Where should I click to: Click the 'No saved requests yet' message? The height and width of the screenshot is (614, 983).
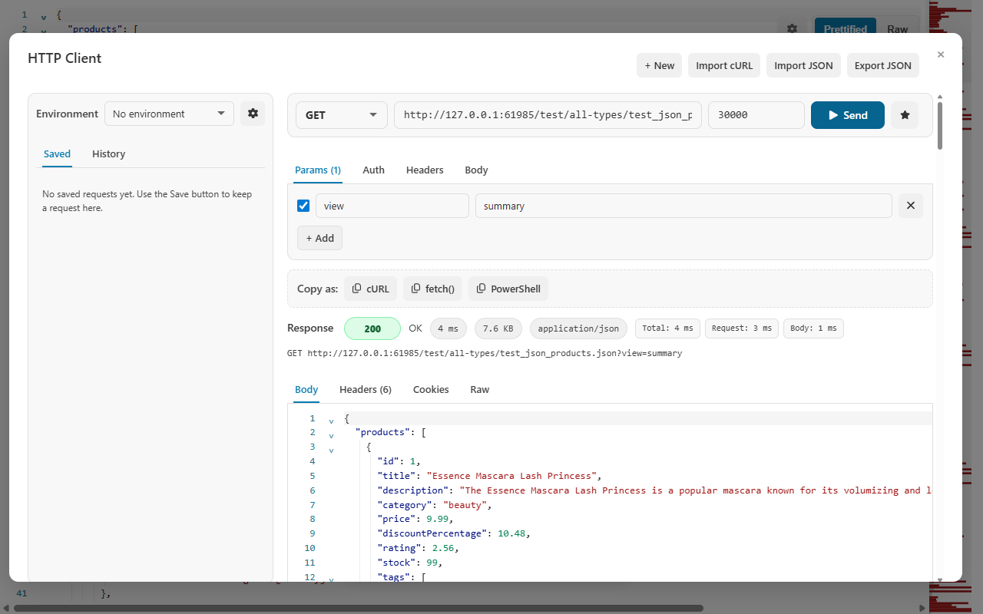point(147,201)
